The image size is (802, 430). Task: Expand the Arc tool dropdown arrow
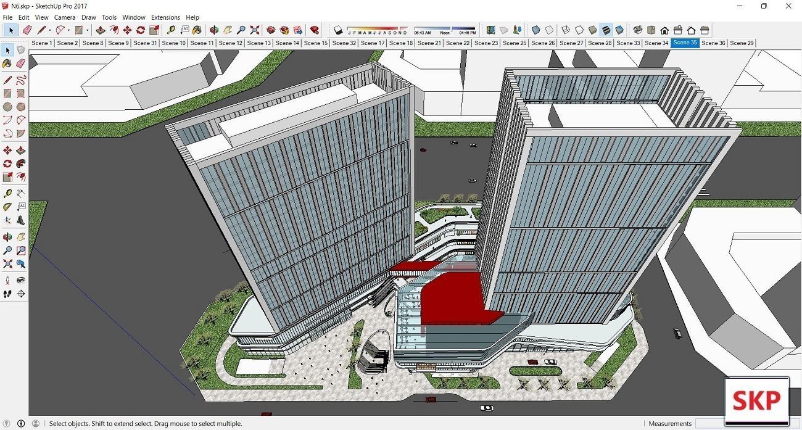click(68, 30)
